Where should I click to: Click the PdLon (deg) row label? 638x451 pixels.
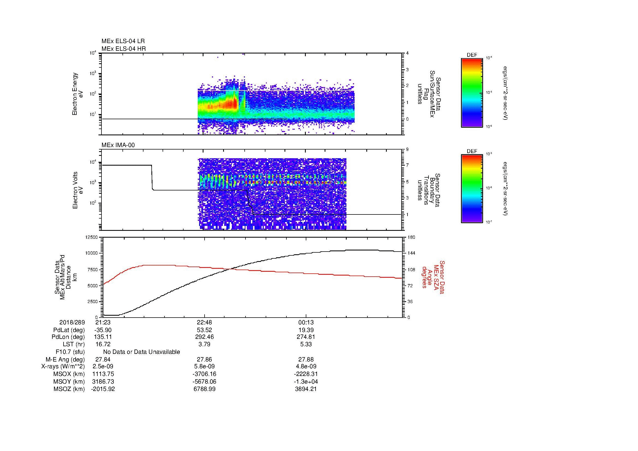point(68,337)
